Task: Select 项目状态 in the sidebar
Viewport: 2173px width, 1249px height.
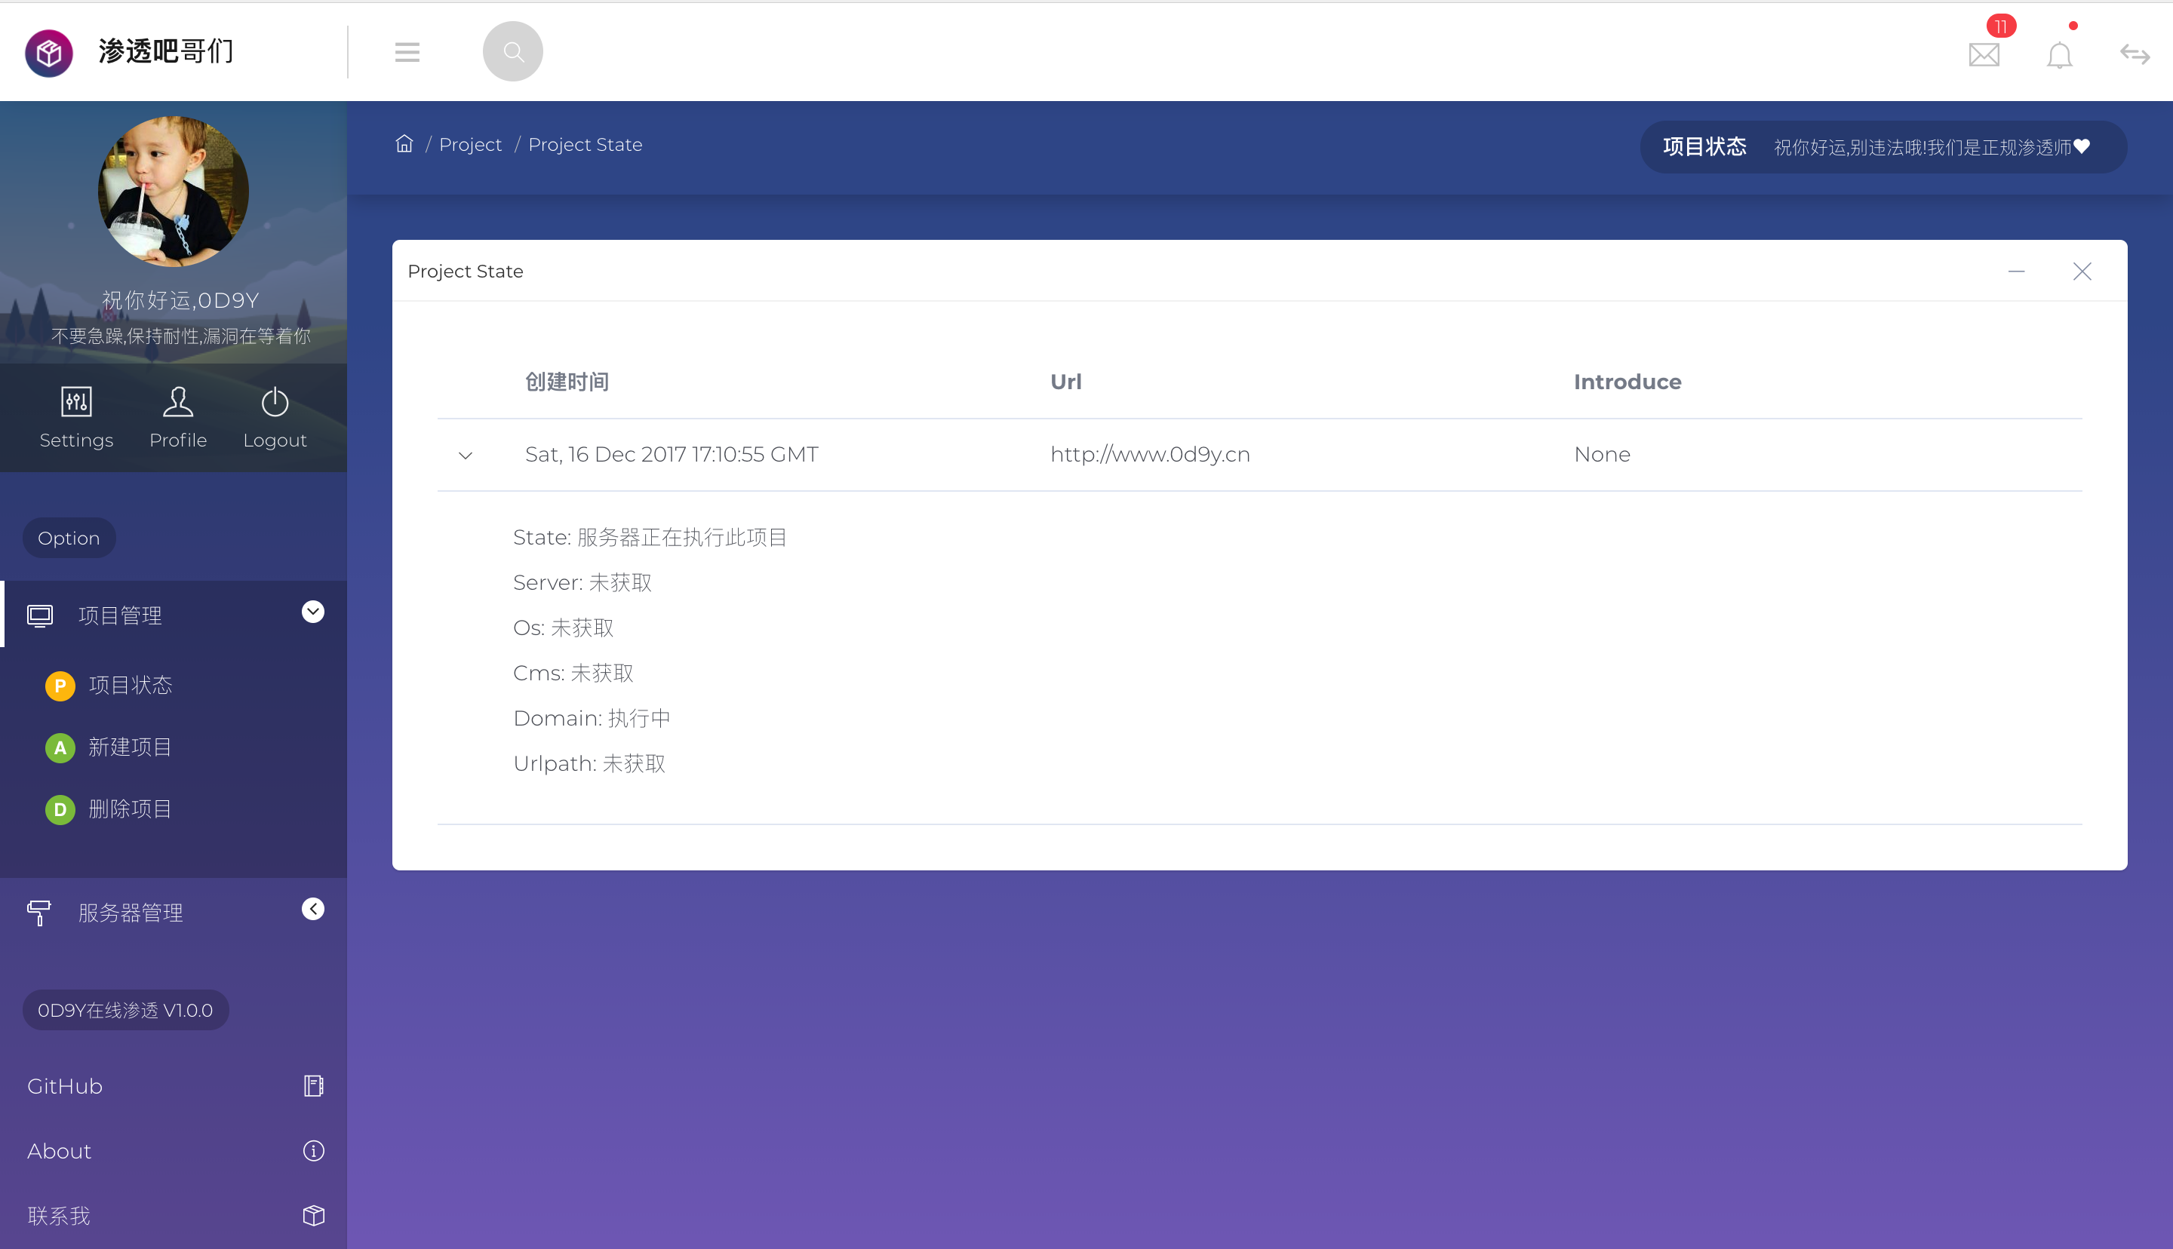Action: click(130, 685)
